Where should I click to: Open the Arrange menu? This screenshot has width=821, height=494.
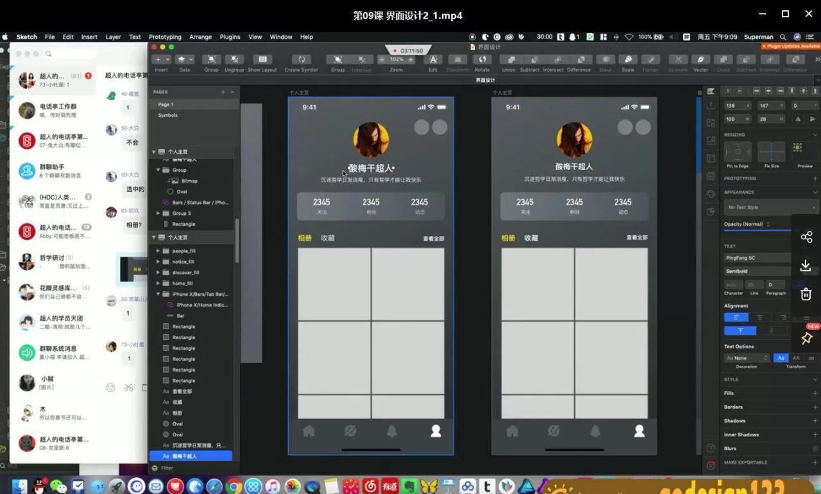point(200,37)
